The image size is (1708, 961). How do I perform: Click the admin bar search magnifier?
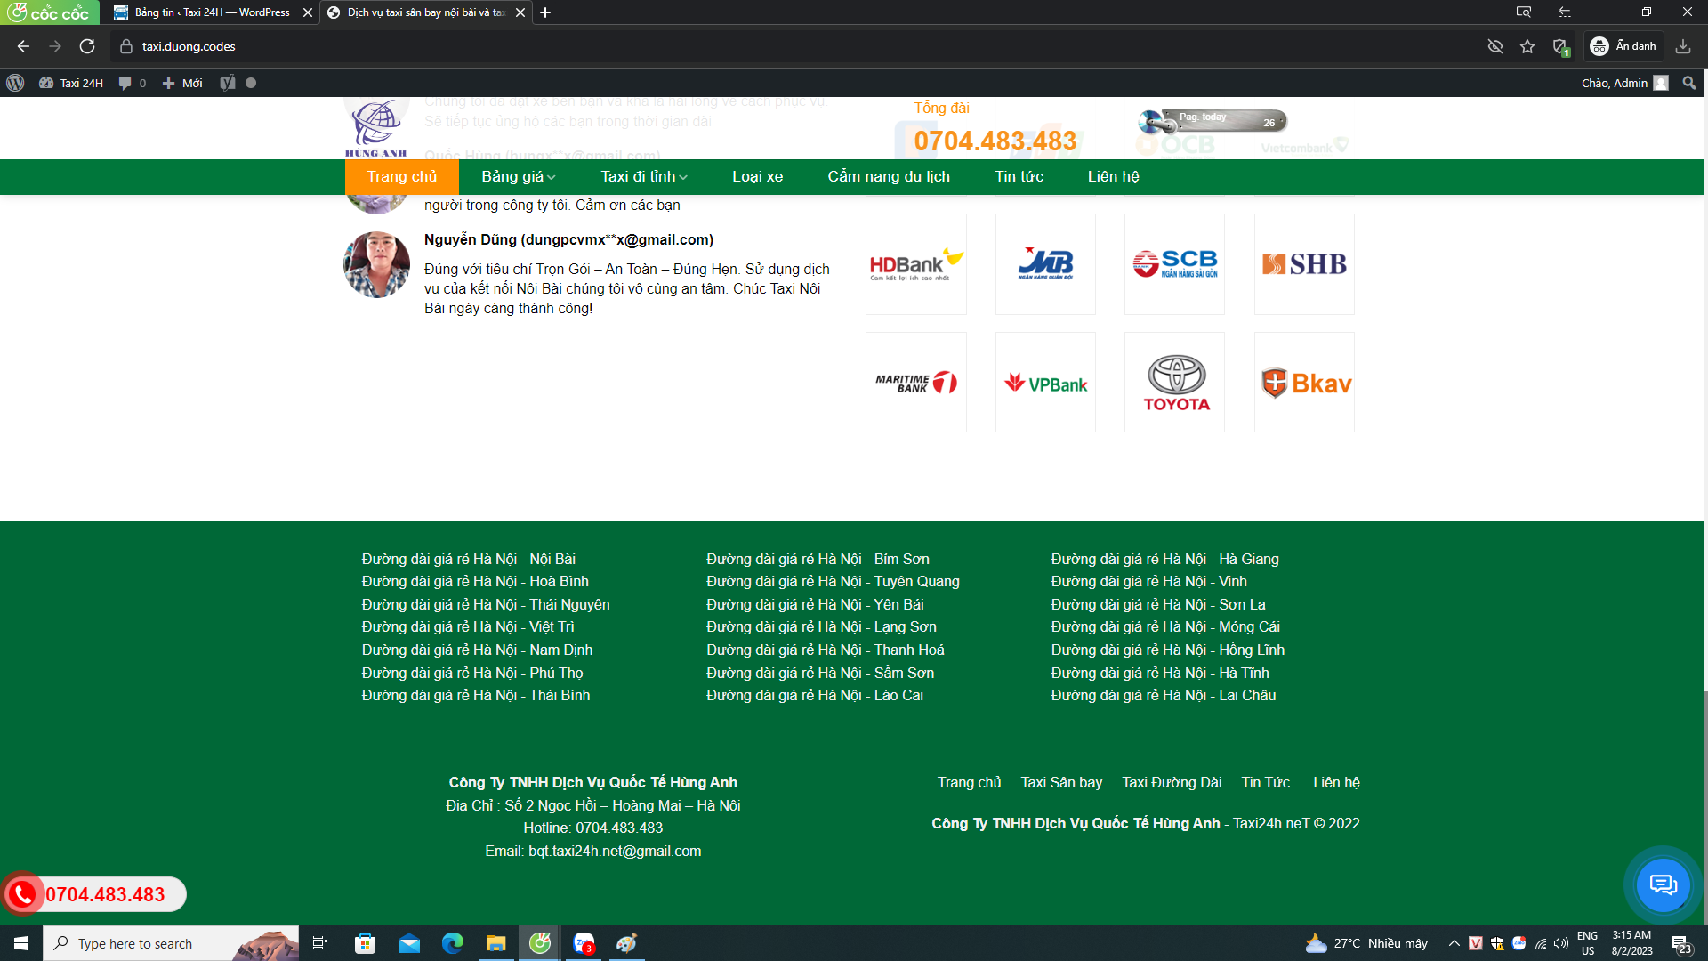(x=1689, y=83)
